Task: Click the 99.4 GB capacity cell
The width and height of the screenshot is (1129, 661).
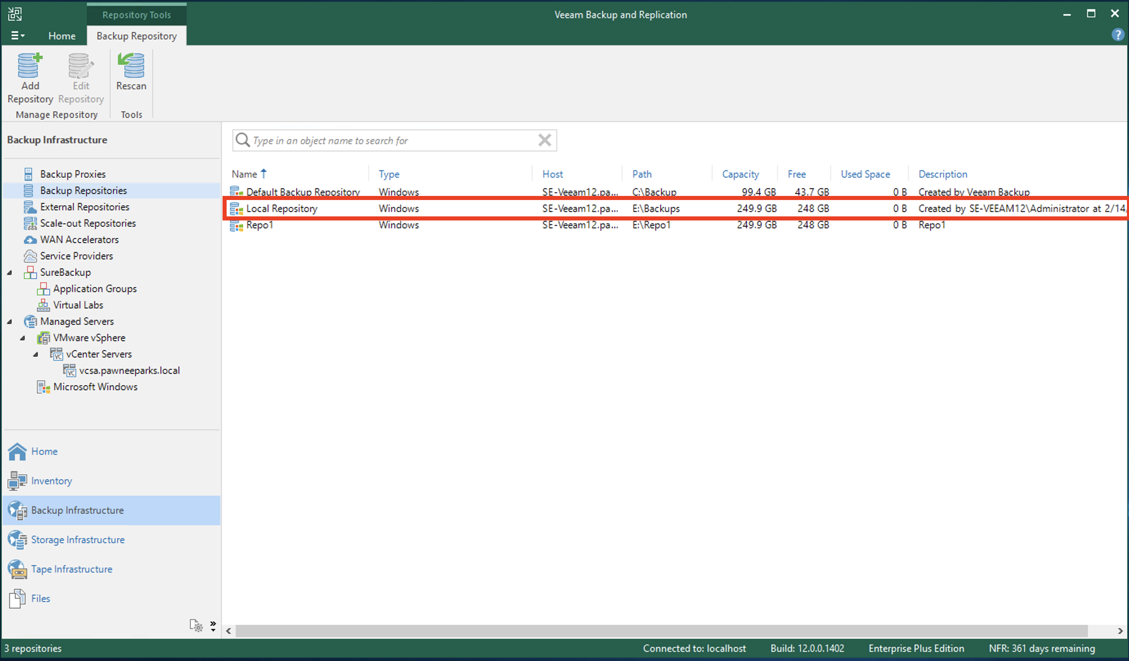Action: (x=758, y=192)
